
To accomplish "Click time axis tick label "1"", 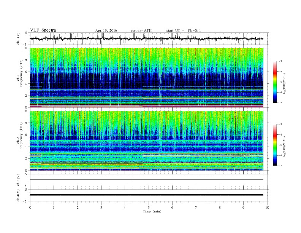I will (x=54, y=207).
